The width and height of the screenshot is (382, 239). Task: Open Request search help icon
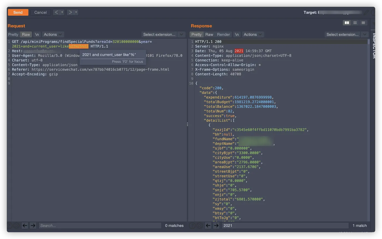(10, 225)
